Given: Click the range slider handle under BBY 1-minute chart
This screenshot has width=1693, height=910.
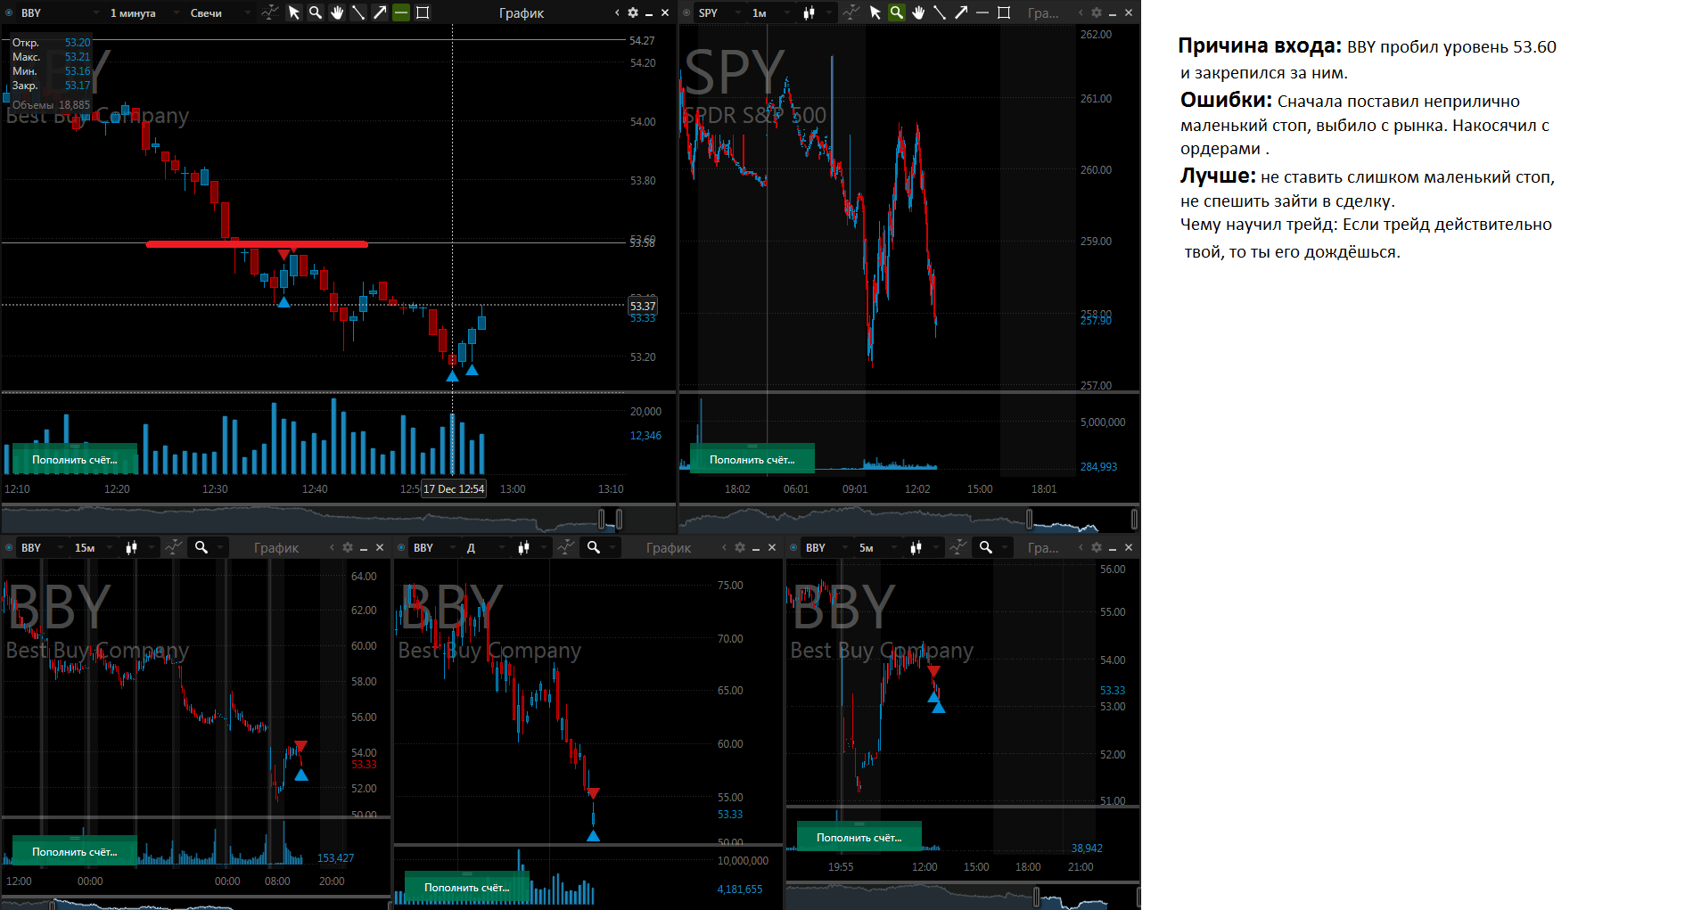Looking at the screenshot, I should 602,518.
